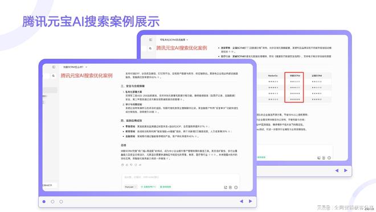Image resolution: width=376 pixels, height=212 pixels.
Task: Click the MarketGo column header in table
Action: click(273, 76)
